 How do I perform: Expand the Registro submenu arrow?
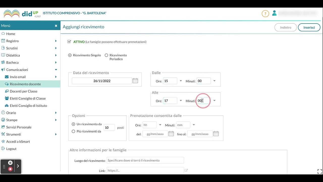click(x=56, y=41)
